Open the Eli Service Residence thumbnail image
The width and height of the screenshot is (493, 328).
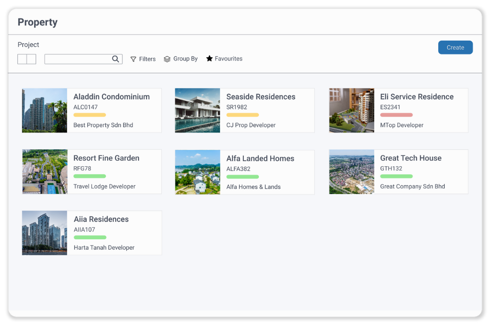click(x=351, y=111)
